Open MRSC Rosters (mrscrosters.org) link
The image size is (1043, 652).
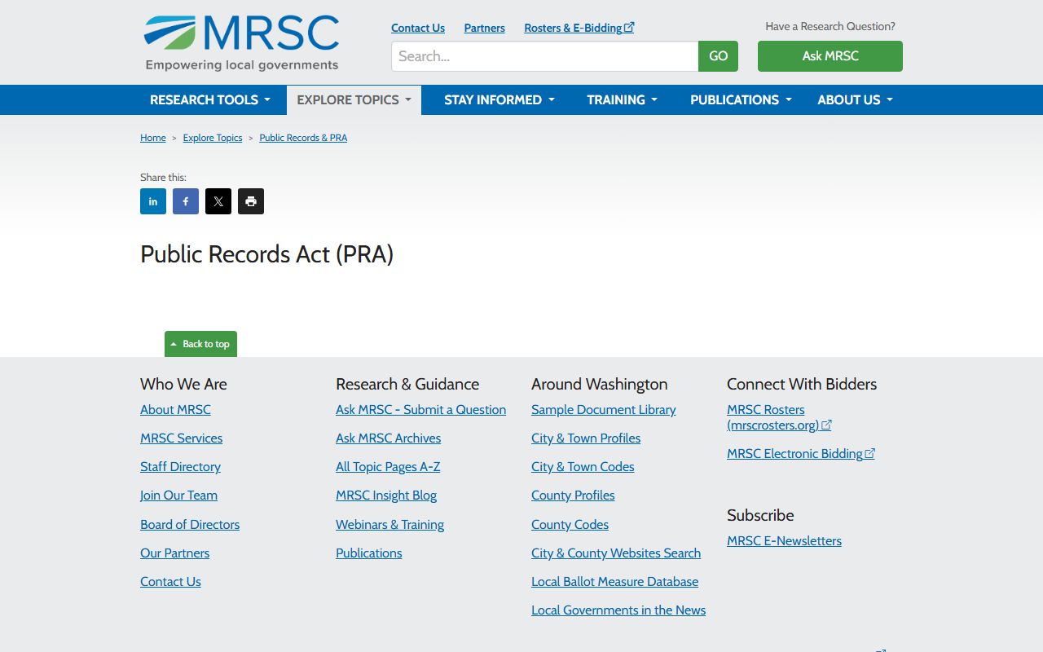pos(779,417)
